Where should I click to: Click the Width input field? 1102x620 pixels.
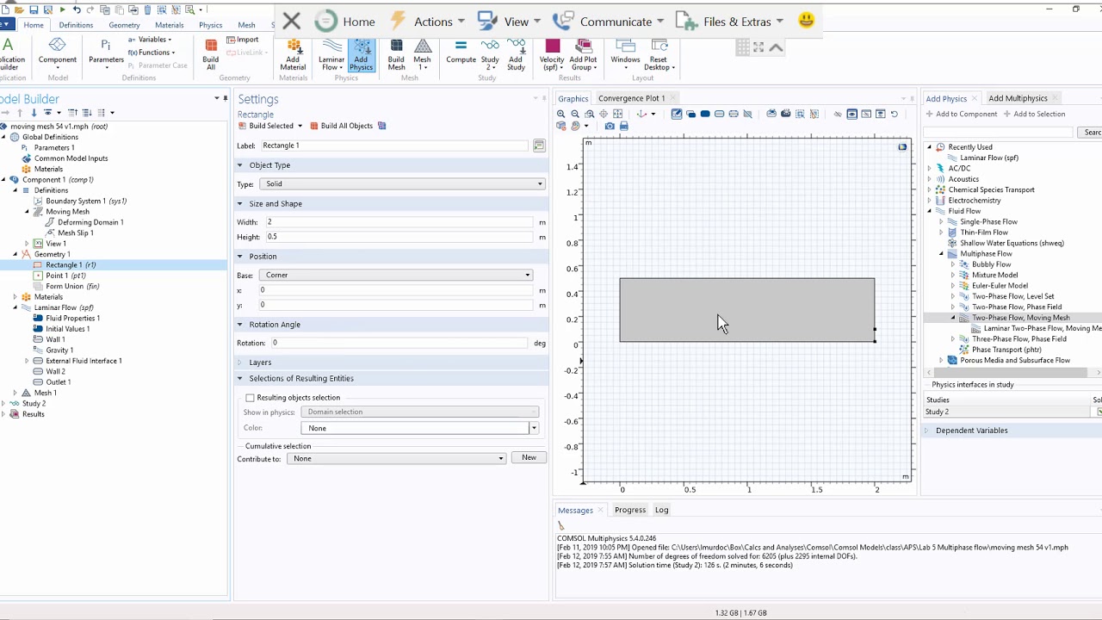(399, 222)
